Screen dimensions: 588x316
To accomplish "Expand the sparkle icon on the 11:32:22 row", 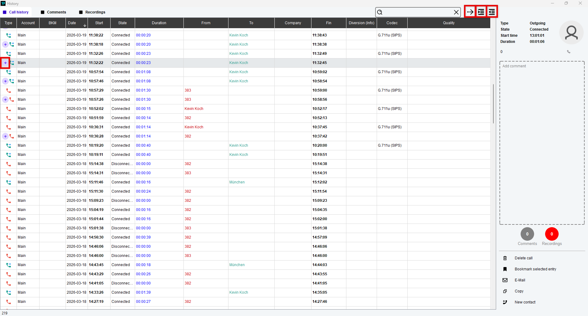I will [x=5, y=63].
